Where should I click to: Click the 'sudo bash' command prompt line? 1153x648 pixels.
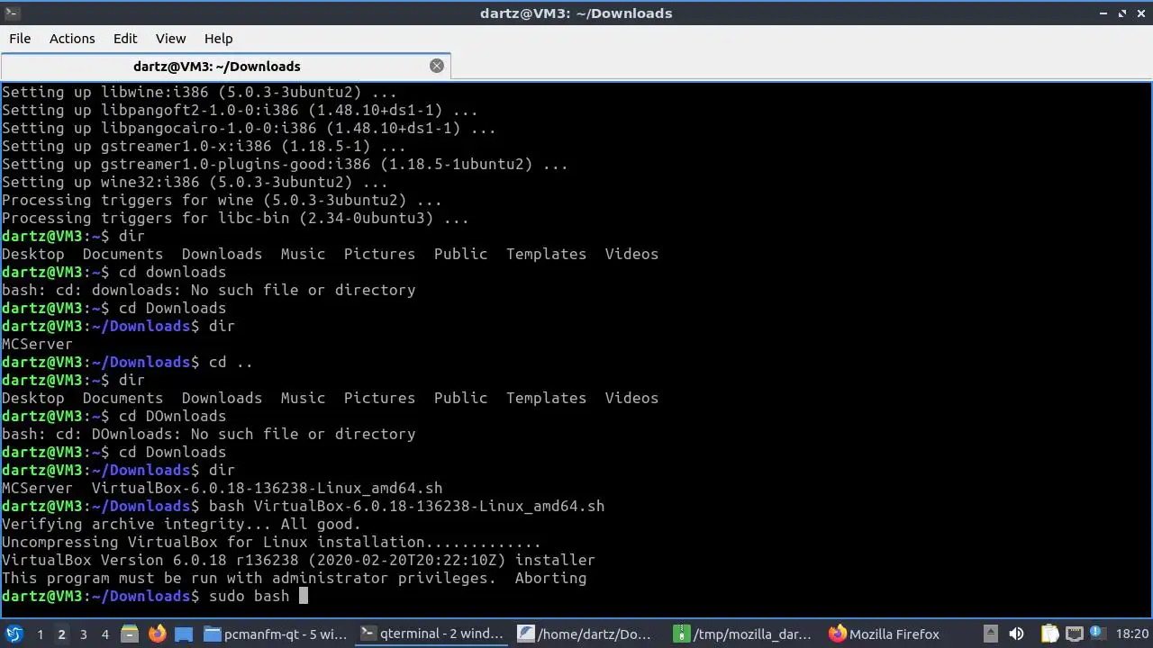[155, 596]
